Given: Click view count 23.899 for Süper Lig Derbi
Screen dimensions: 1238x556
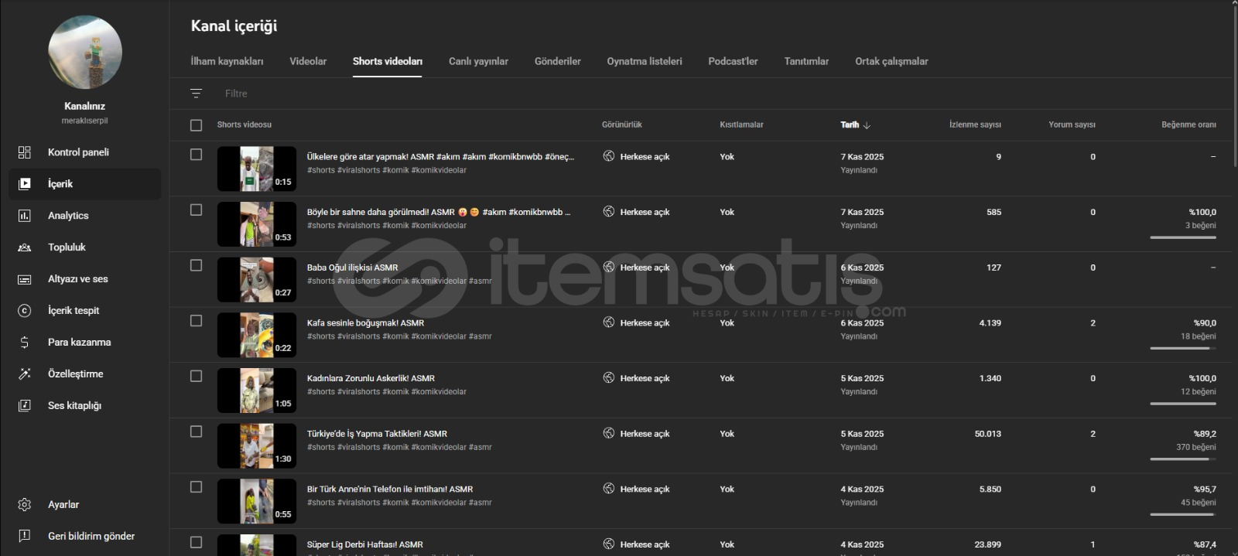Looking at the screenshot, I should (x=988, y=544).
